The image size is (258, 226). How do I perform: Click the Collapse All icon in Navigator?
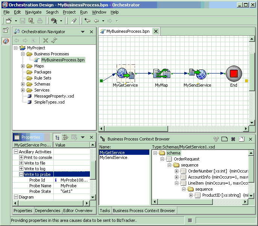tap(46, 40)
